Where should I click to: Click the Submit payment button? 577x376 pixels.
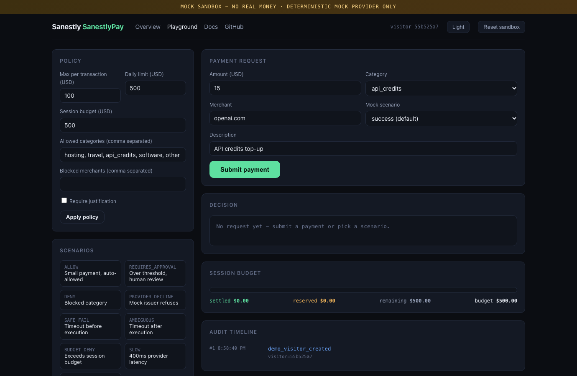pyautogui.click(x=245, y=169)
